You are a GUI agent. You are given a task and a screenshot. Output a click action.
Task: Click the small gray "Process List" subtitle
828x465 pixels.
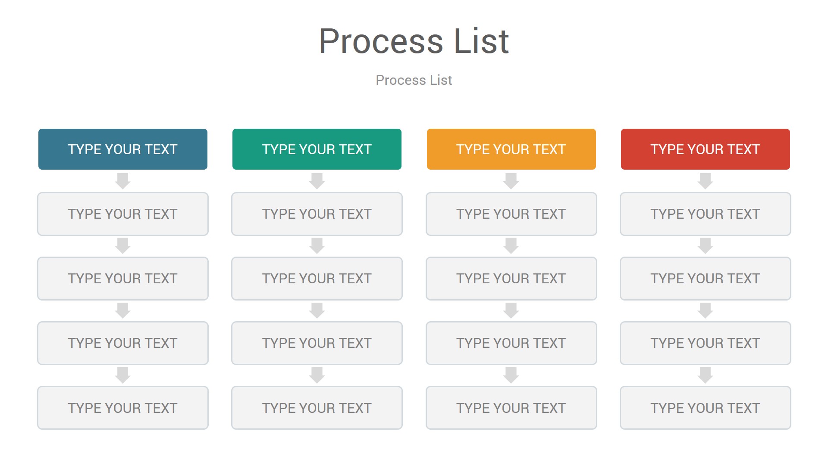pos(414,80)
